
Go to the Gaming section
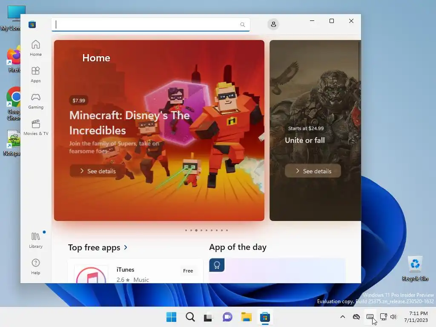click(x=36, y=101)
